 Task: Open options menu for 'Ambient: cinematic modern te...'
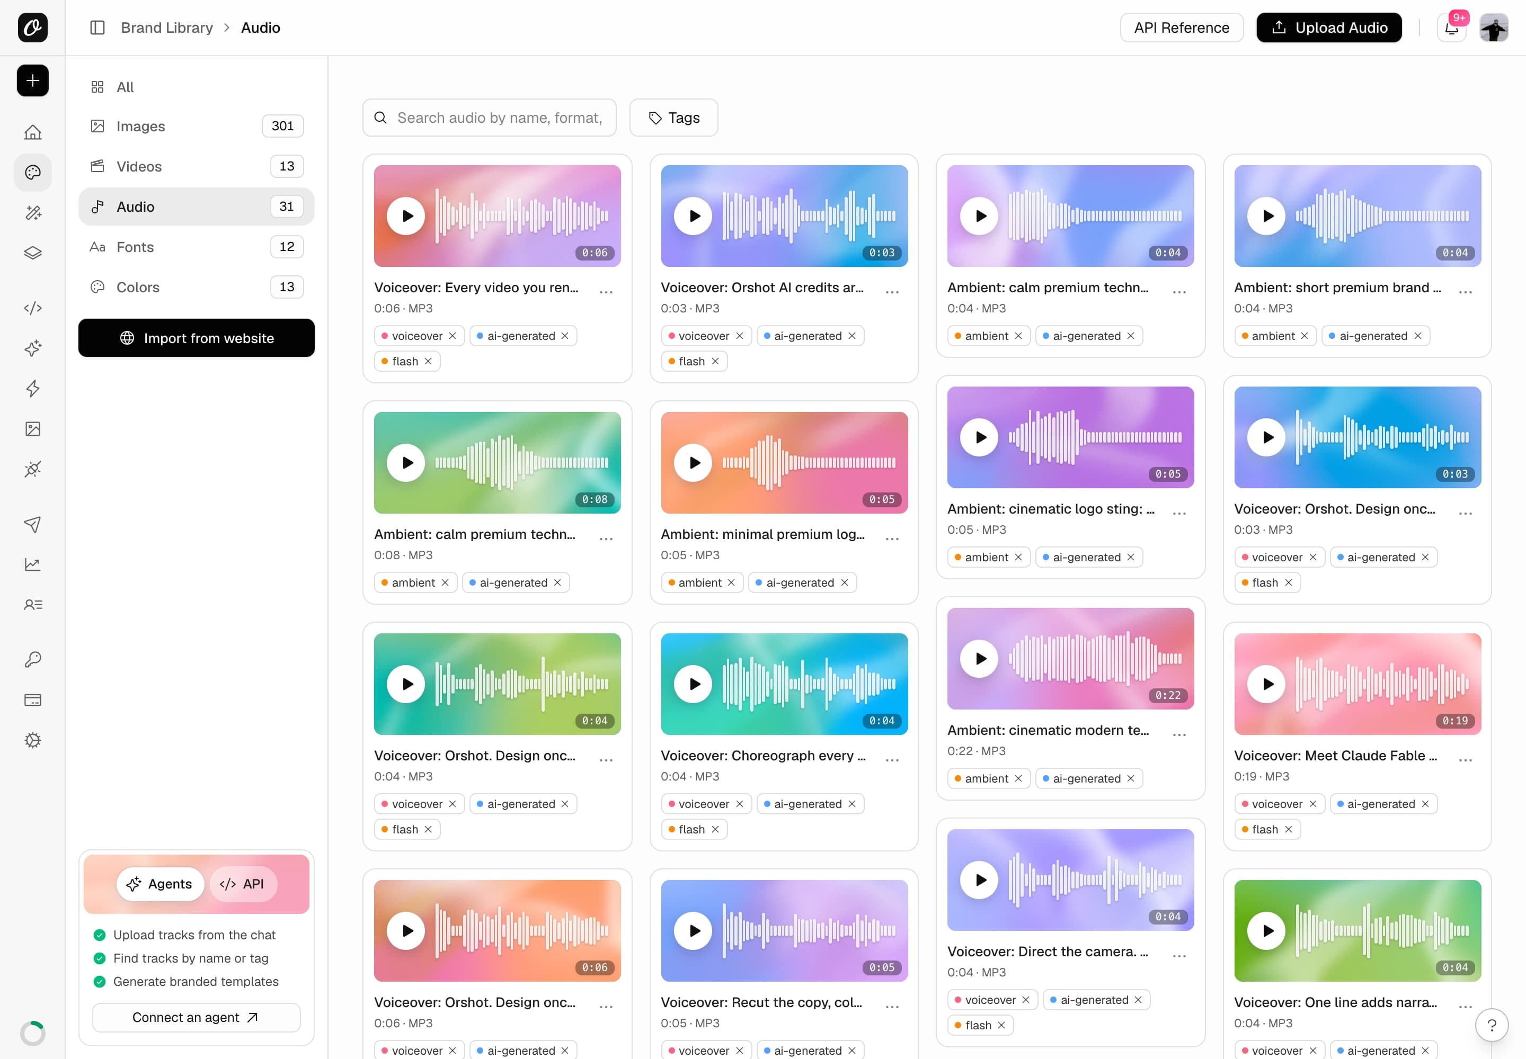pos(1179,734)
